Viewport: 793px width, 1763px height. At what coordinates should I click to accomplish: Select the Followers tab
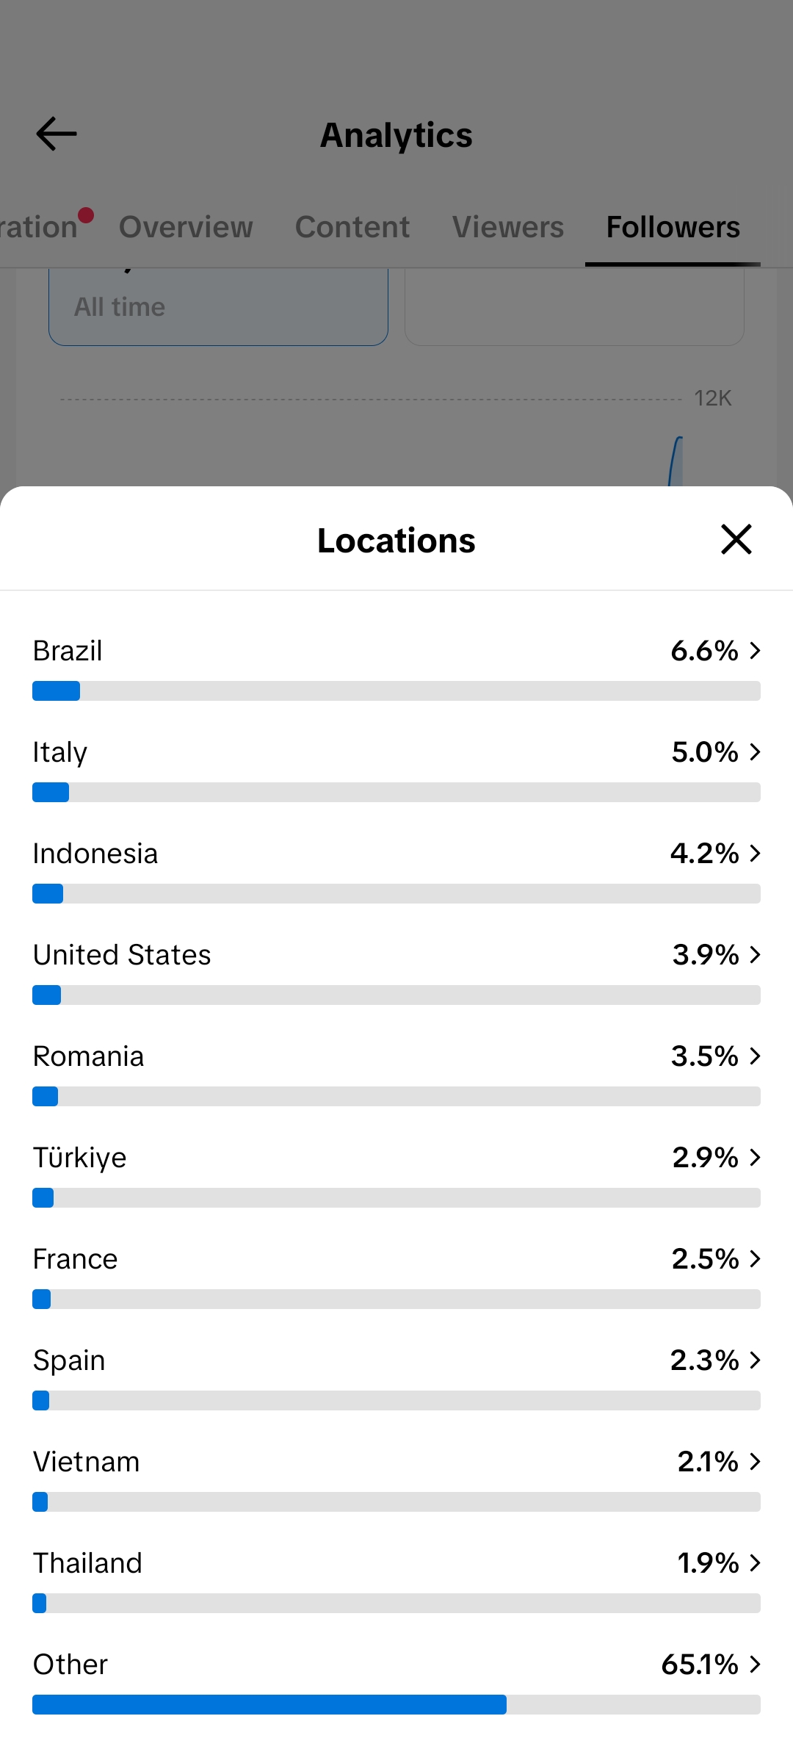coord(673,227)
